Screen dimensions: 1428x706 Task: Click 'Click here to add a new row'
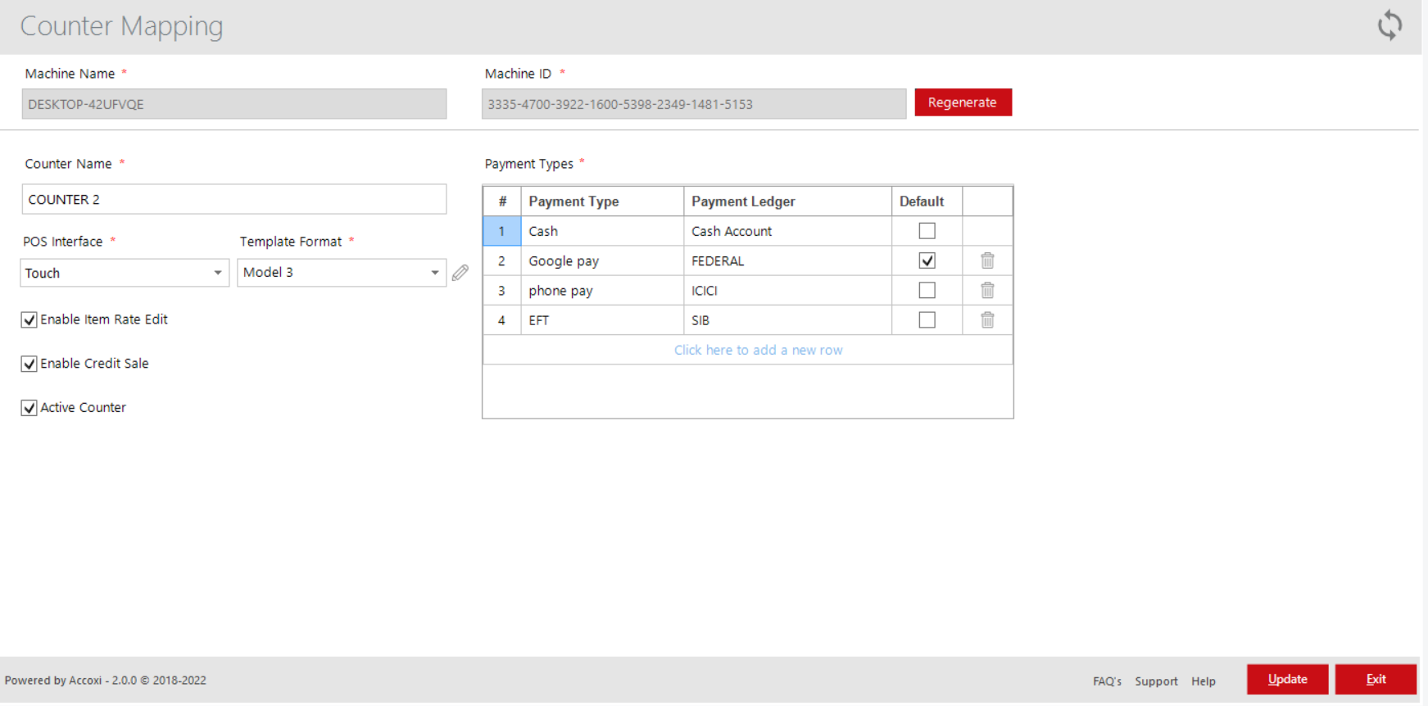[x=758, y=350]
